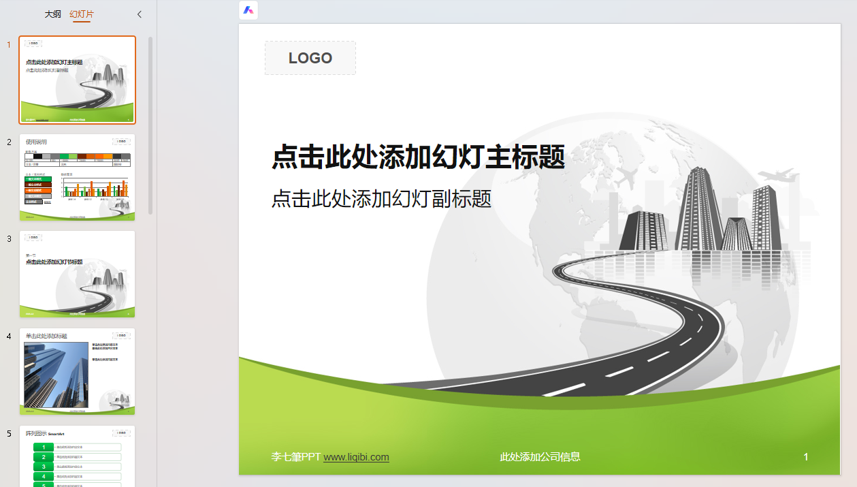Click the thumbnail panel scrollbar
The height and width of the screenshot is (487, 857).
pos(150,125)
